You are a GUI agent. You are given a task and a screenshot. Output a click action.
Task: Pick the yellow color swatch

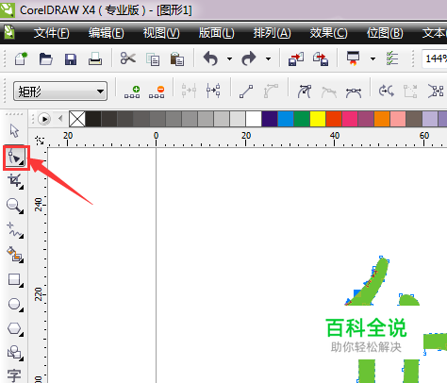tap(318, 119)
